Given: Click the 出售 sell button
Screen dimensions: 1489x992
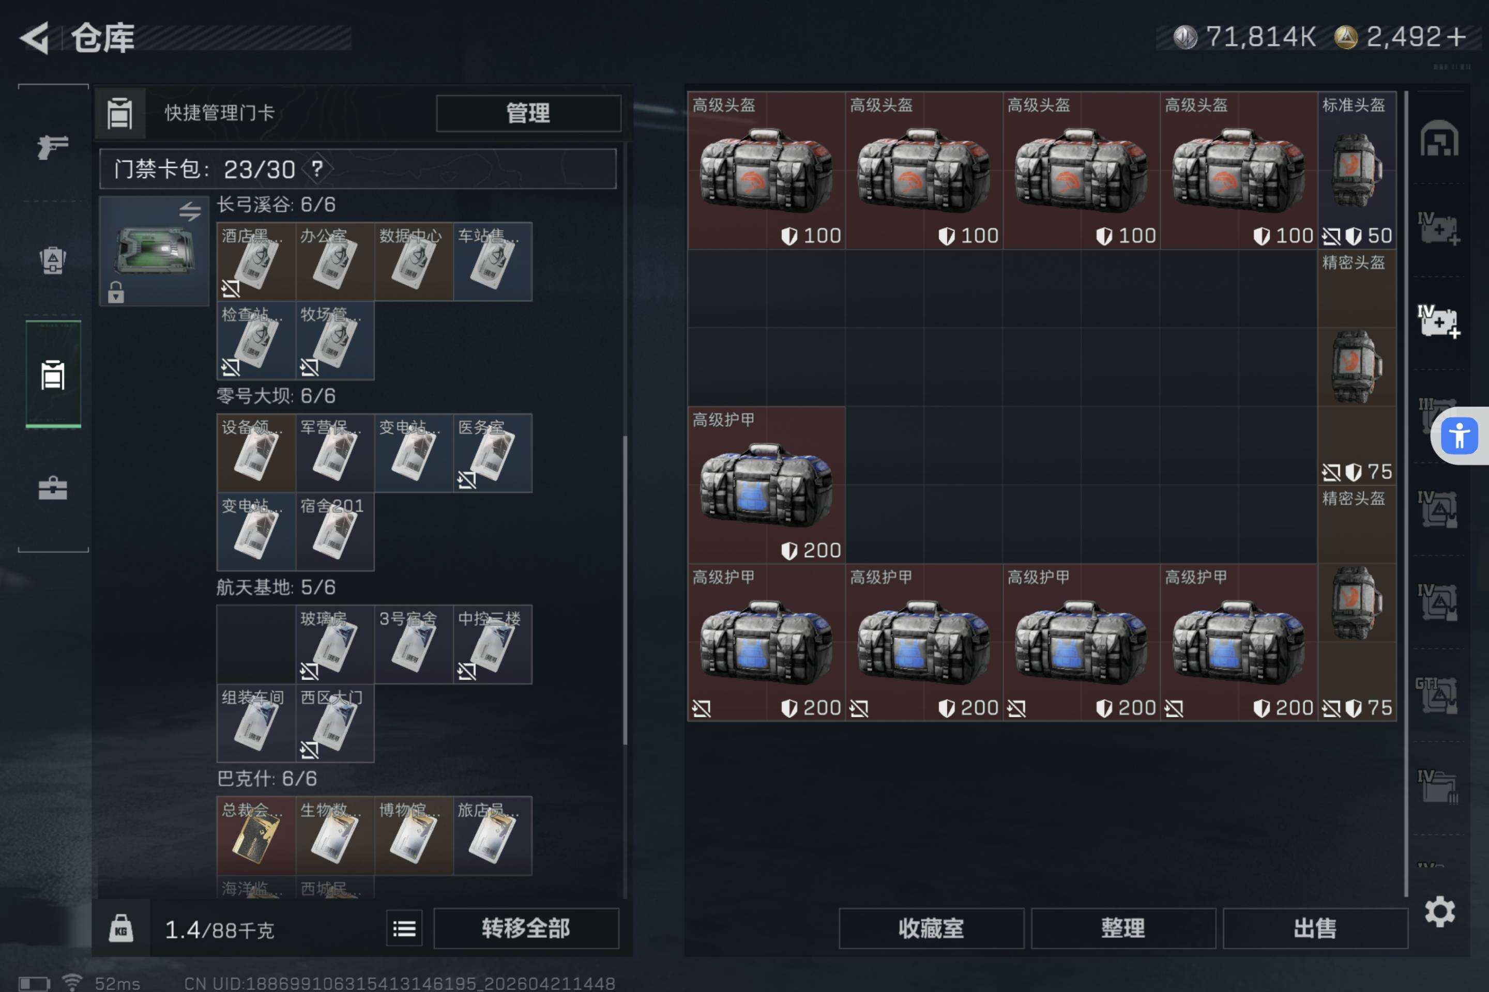Looking at the screenshot, I should coord(1315,928).
